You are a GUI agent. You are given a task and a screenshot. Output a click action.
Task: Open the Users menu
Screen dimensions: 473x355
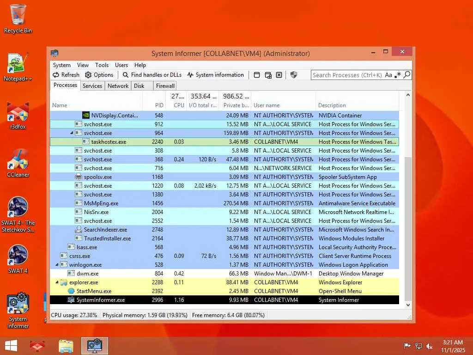coord(121,65)
